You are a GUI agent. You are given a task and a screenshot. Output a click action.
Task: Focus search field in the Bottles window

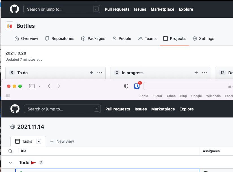(62, 9)
